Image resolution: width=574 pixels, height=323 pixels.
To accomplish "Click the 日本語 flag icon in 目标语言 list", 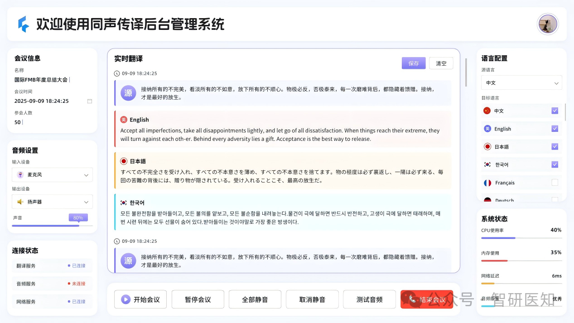I will tap(487, 146).
